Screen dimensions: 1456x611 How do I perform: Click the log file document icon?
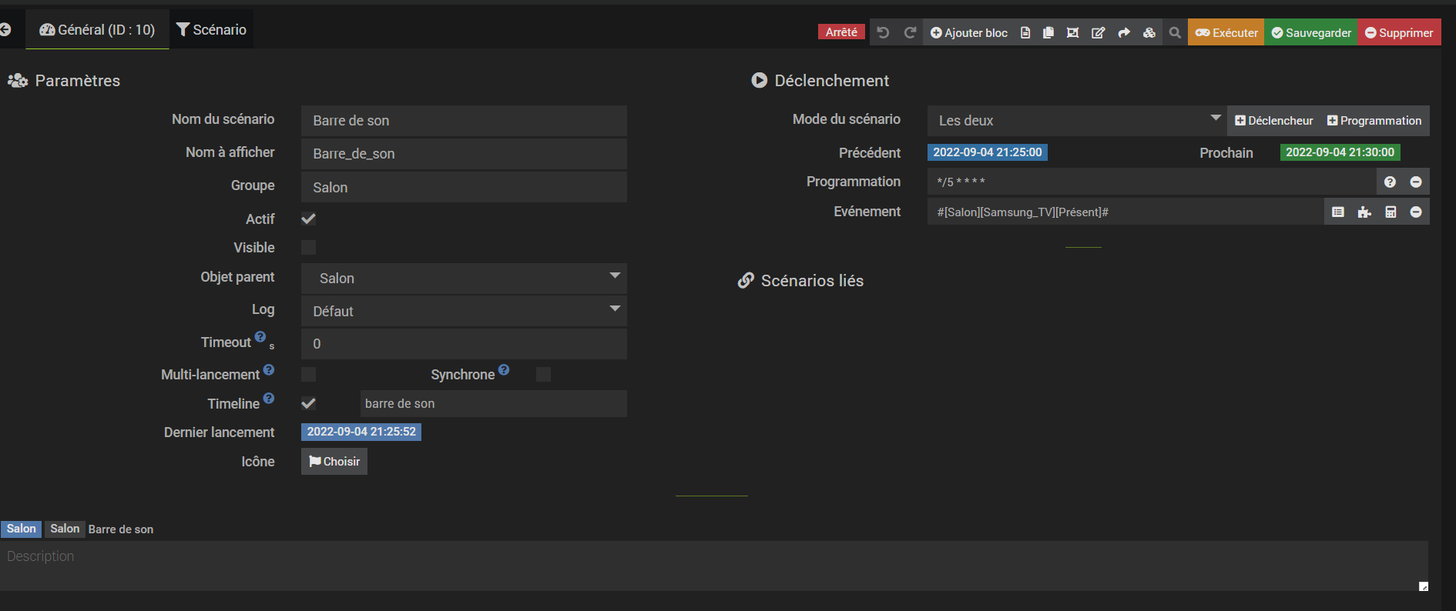click(1025, 32)
